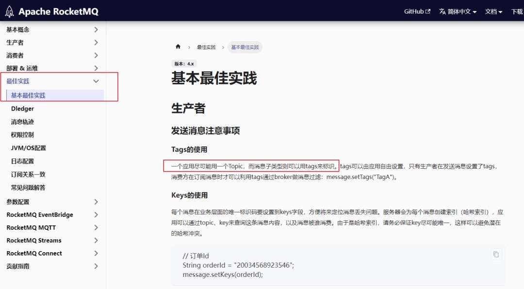Open the RocketMQ Streams category
The image size is (524, 289).
point(34,240)
